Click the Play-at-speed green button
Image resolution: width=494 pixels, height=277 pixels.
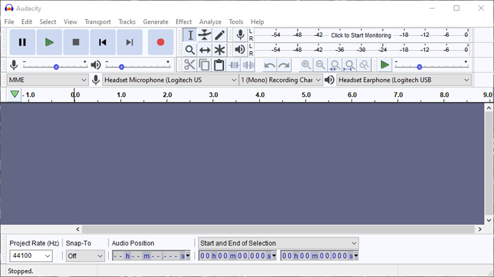pos(385,65)
